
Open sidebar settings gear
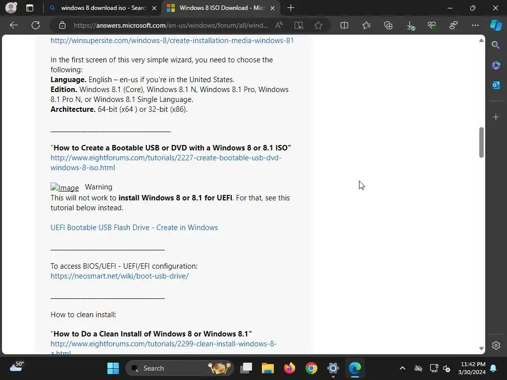click(x=496, y=345)
